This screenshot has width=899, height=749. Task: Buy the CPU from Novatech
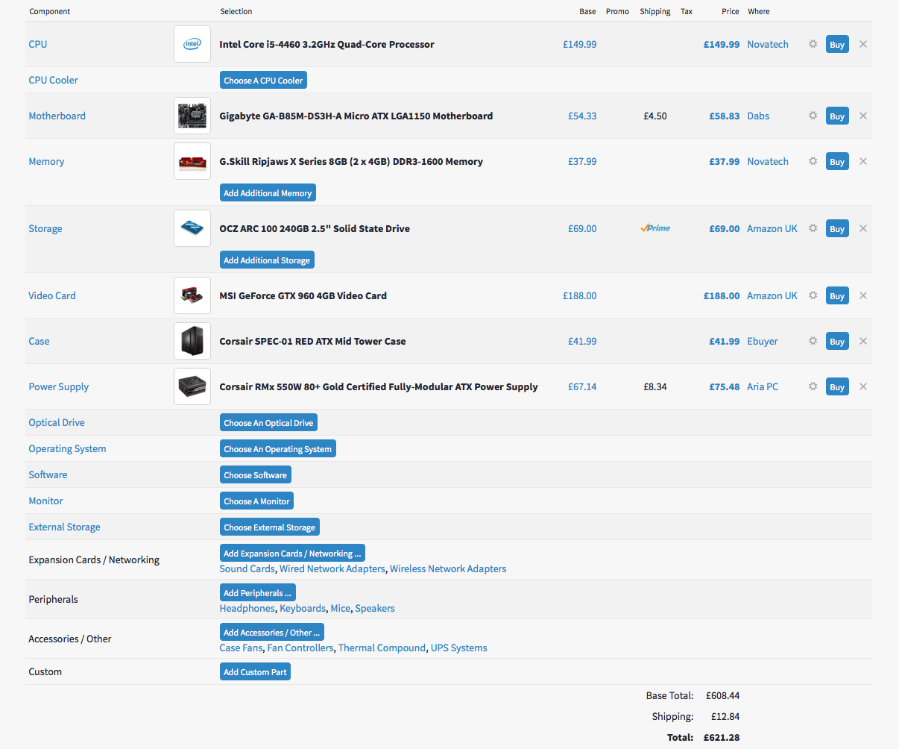click(x=837, y=45)
